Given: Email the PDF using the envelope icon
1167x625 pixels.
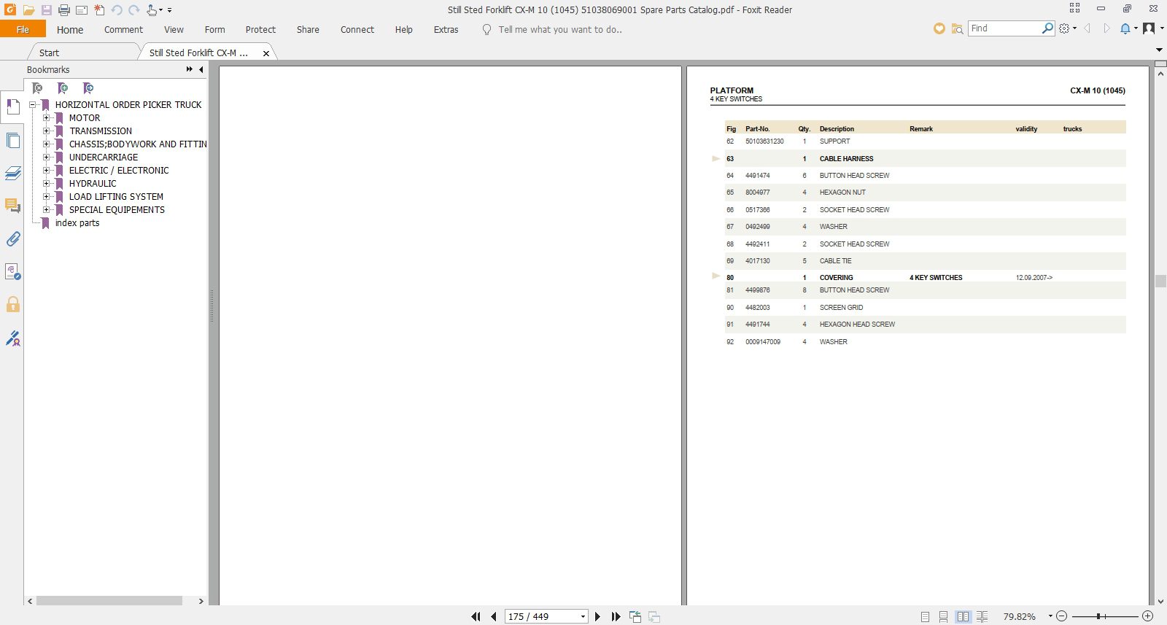Looking at the screenshot, I should [82, 10].
